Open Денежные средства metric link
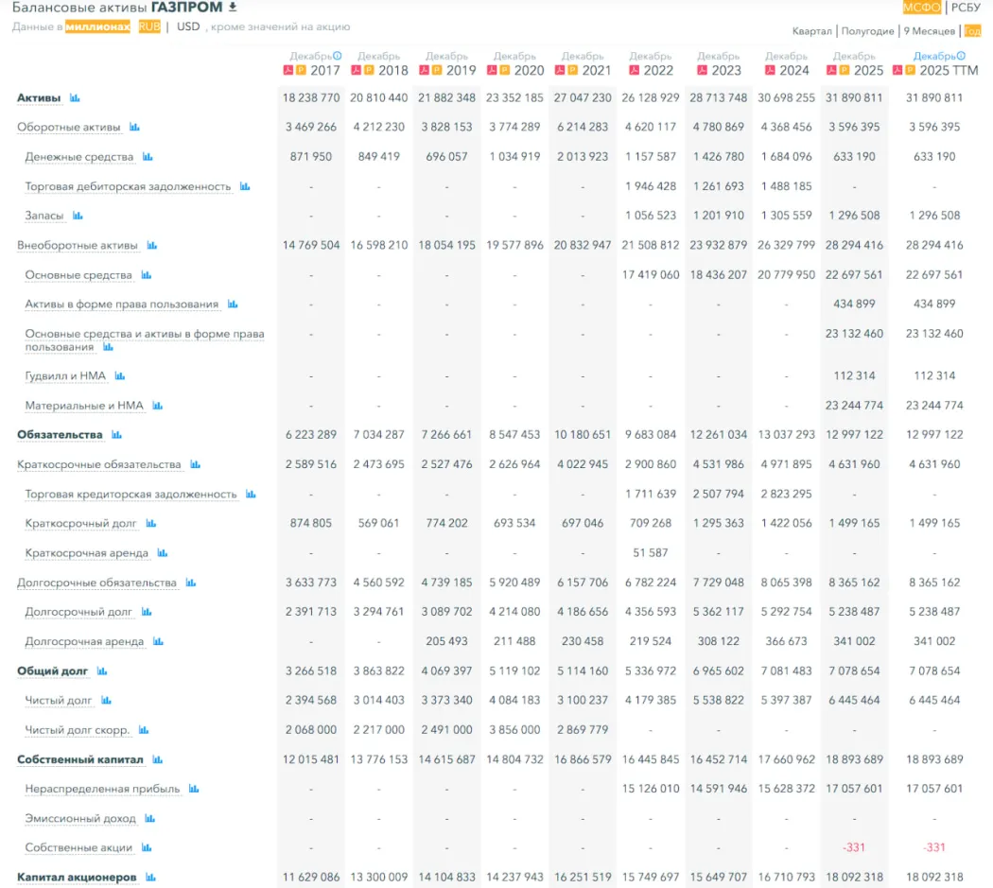This screenshot has height=888, width=993. click(79, 157)
